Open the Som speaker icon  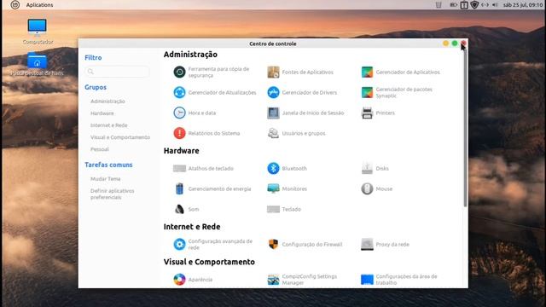point(179,209)
